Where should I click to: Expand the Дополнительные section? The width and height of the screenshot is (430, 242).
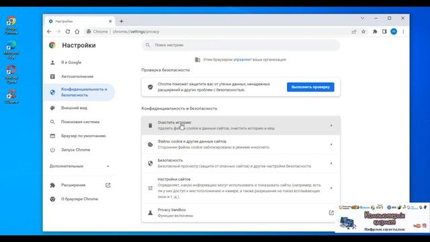pyautogui.click(x=79, y=166)
